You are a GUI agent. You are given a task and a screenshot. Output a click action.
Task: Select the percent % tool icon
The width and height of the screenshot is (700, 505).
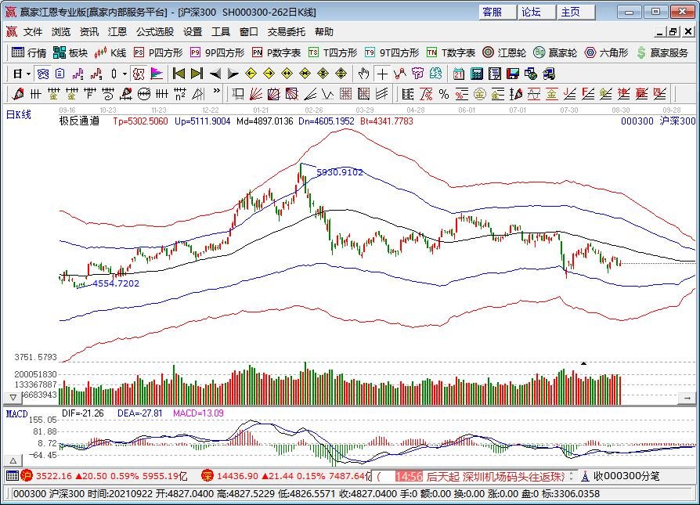pos(444,94)
